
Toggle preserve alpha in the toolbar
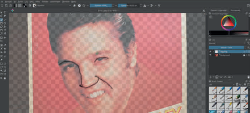[79, 6]
